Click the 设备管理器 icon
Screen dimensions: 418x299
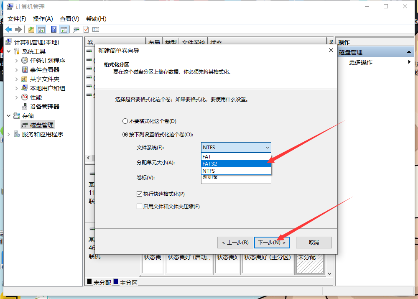(25, 107)
